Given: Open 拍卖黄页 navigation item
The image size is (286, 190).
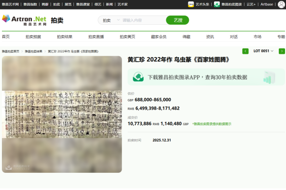Looking at the screenshot, I should point(127,37).
